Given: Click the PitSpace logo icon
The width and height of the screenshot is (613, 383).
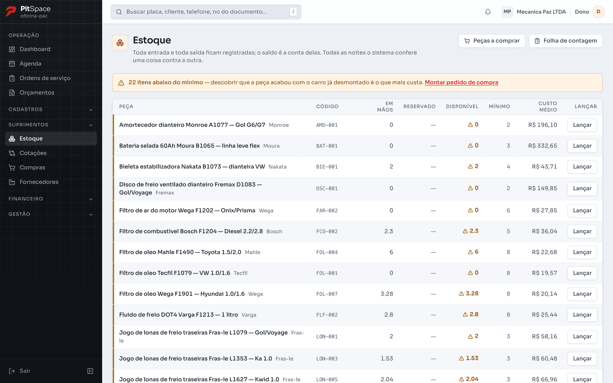Looking at the screenshot, I should coord(11,12).
